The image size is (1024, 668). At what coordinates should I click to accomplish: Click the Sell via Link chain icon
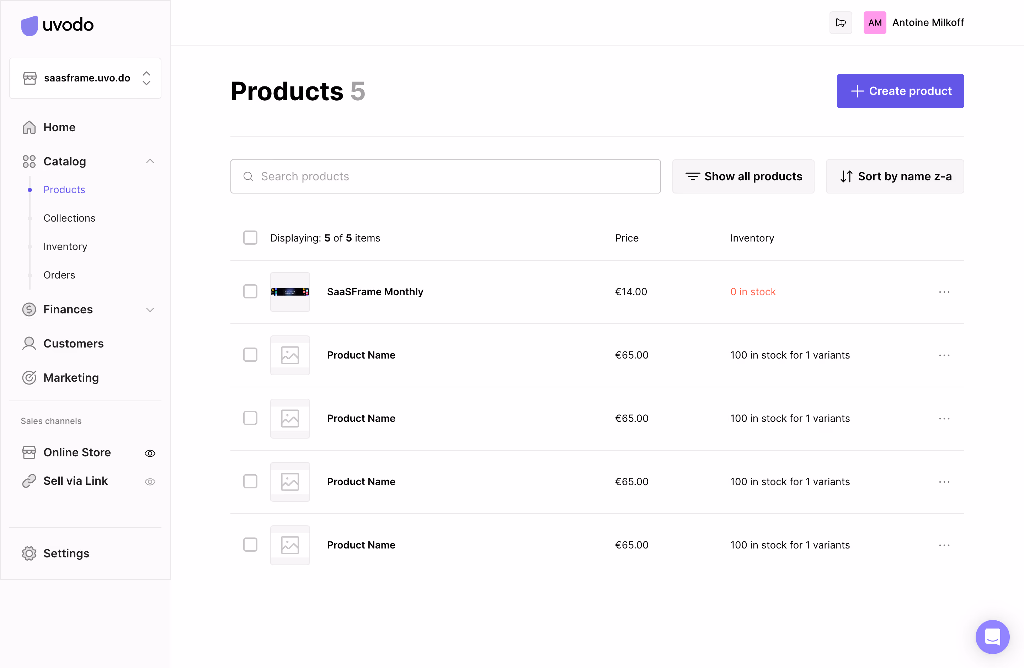[x=29, y=480]
